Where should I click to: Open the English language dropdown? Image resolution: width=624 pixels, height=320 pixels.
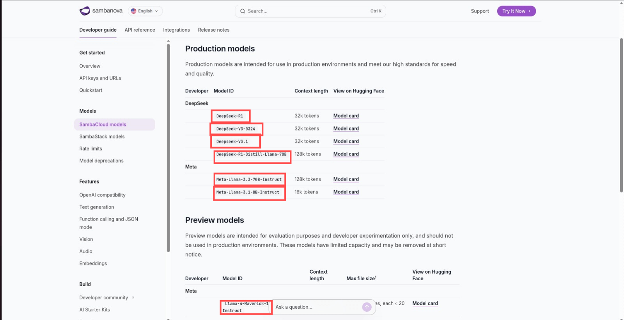[x=145, y=11]
